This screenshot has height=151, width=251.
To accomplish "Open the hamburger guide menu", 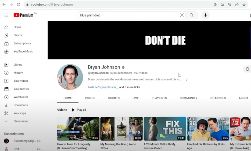I will [6, 15].
